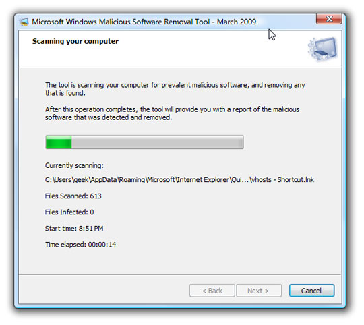Click the disabled < Back button
This screenshot has width=364, height=325.
point(212,291)
